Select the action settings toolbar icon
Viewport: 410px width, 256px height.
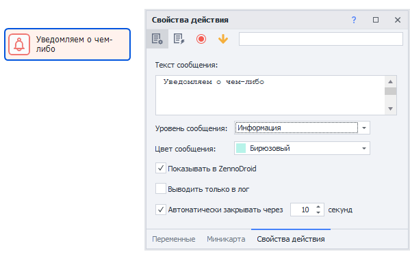point(157,39)
